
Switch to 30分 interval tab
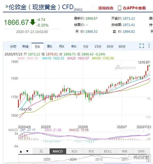tap(110, 47)
